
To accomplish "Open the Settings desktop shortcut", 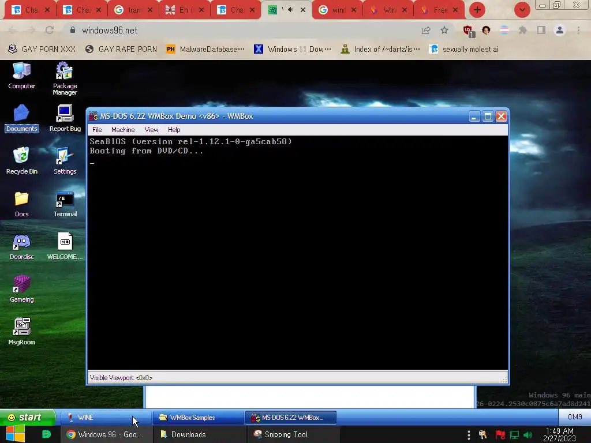I will 65,161.
